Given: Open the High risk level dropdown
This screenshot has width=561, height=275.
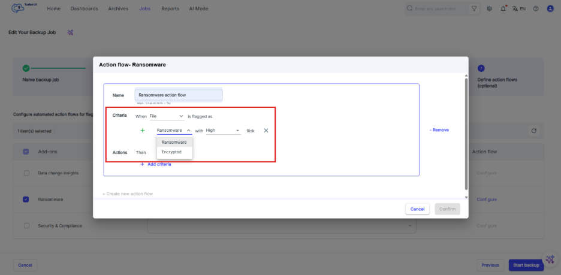Looking at the screenshot, I should pyautogui.click(x=222, y=130).
